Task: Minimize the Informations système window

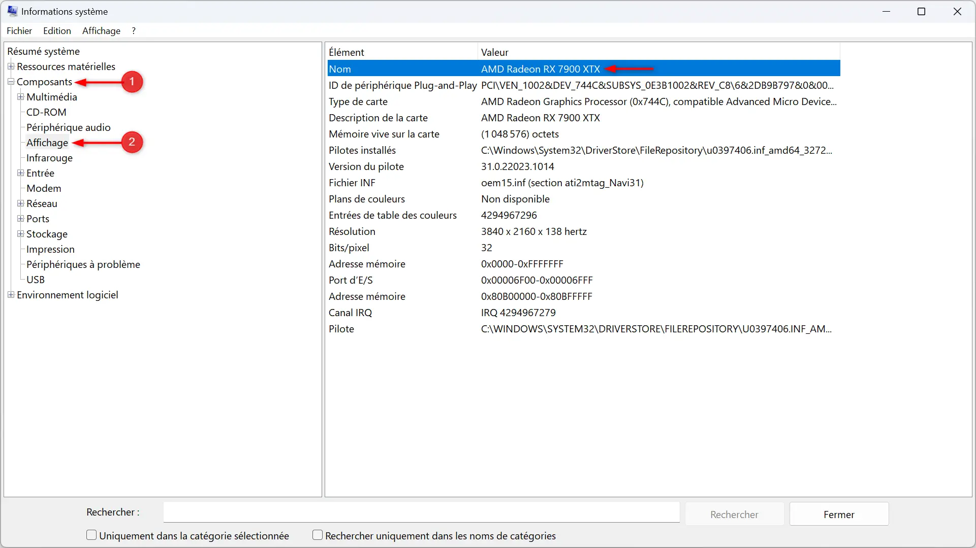Action: (887, 11)
